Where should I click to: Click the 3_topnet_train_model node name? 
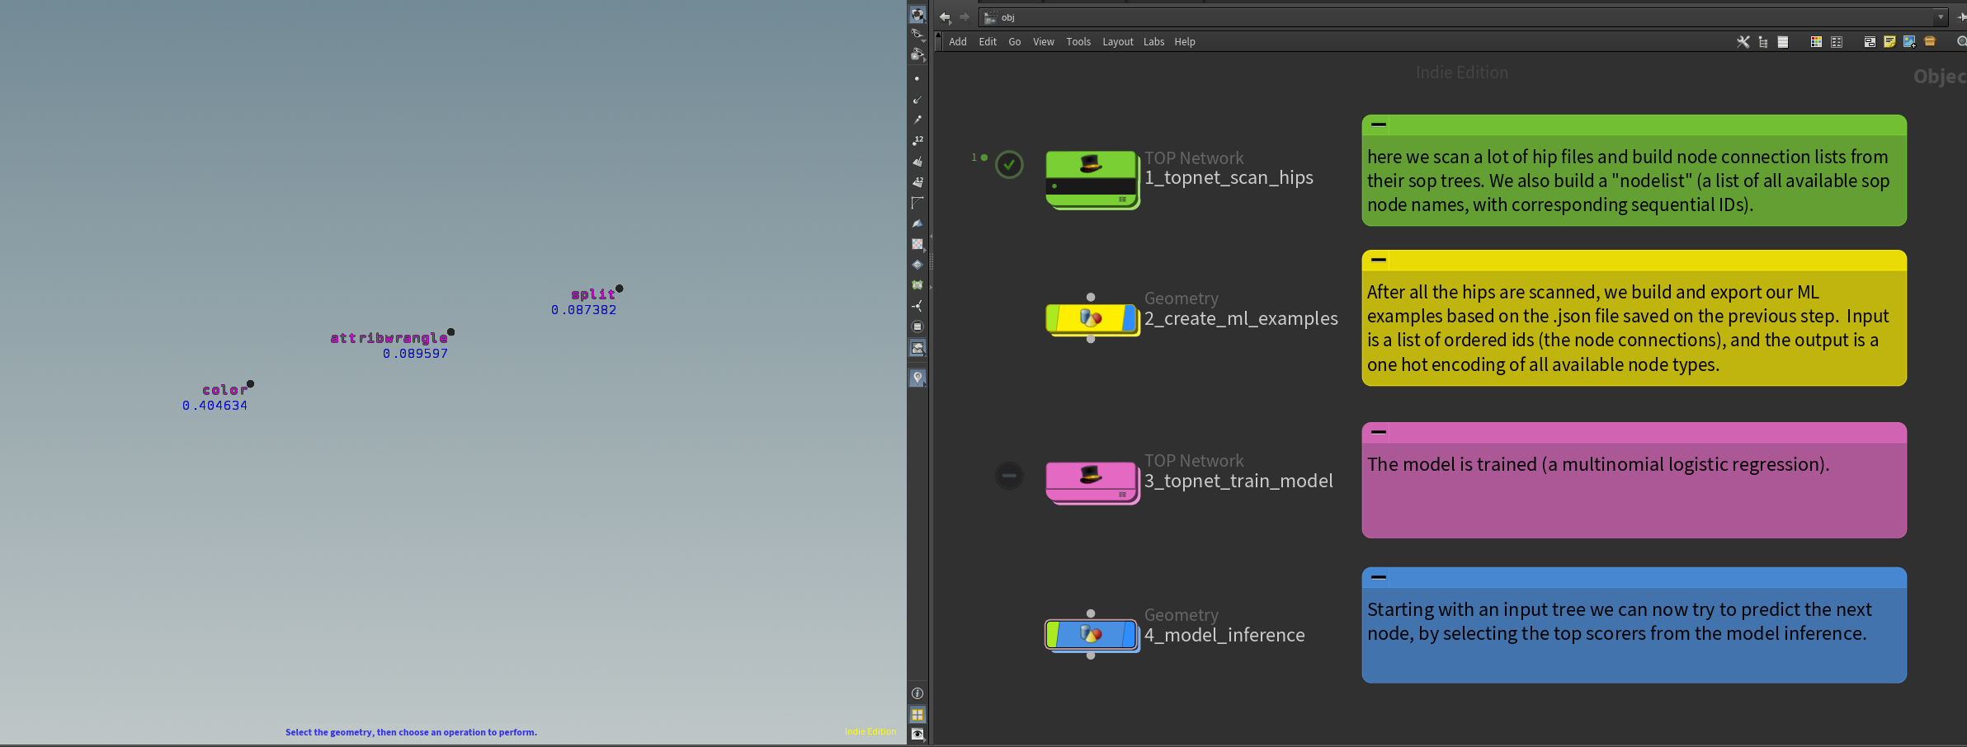point(1238,482)
